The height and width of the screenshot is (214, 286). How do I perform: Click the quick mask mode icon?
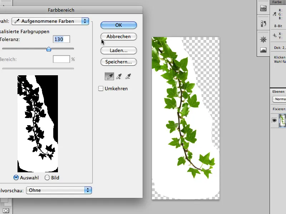[x=6, y=210]
